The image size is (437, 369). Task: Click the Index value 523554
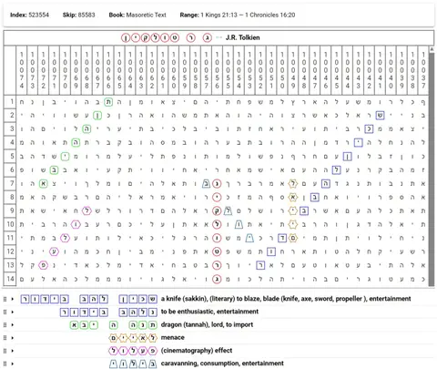[x=38, y=15]
